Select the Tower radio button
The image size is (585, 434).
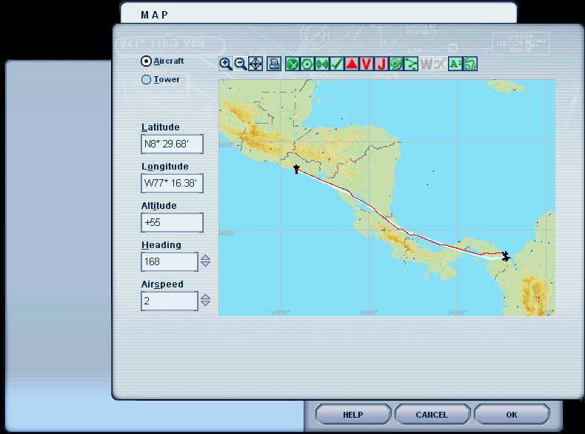pos(147,79)
